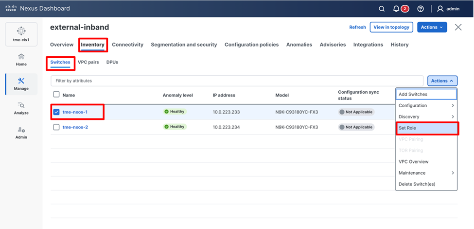
Task: Open the Analyze icon in sidebar
Action: (x=21, y=108)
